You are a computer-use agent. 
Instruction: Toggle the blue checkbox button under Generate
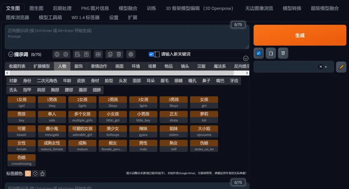(x=259, y=53)
